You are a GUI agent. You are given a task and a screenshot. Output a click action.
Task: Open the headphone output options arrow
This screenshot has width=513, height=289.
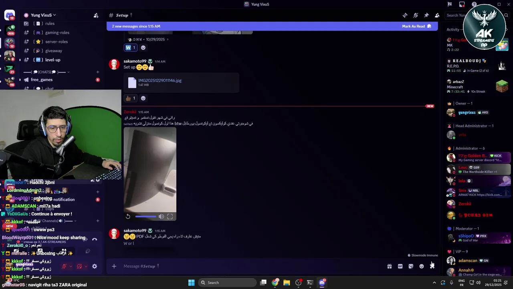(86, 266)
